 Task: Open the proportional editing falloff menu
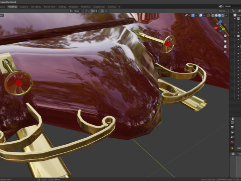coord(106,11)
